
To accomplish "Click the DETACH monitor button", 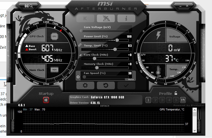I will (x=105, y=106).
